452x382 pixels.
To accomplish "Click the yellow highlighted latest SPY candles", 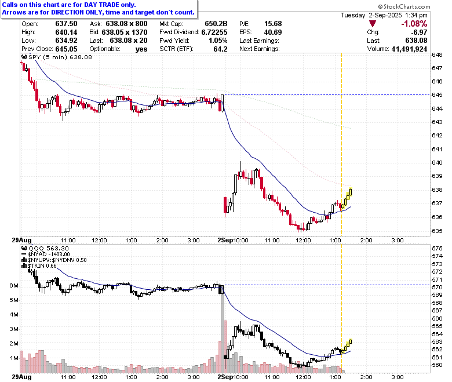I will click(347, 198).
